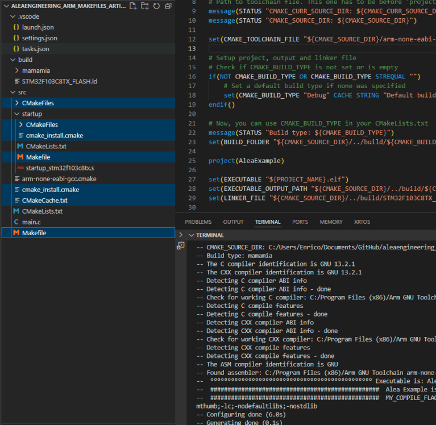
Task: Click the src CMakeLists.txt file icon
Action: point(16,211)
